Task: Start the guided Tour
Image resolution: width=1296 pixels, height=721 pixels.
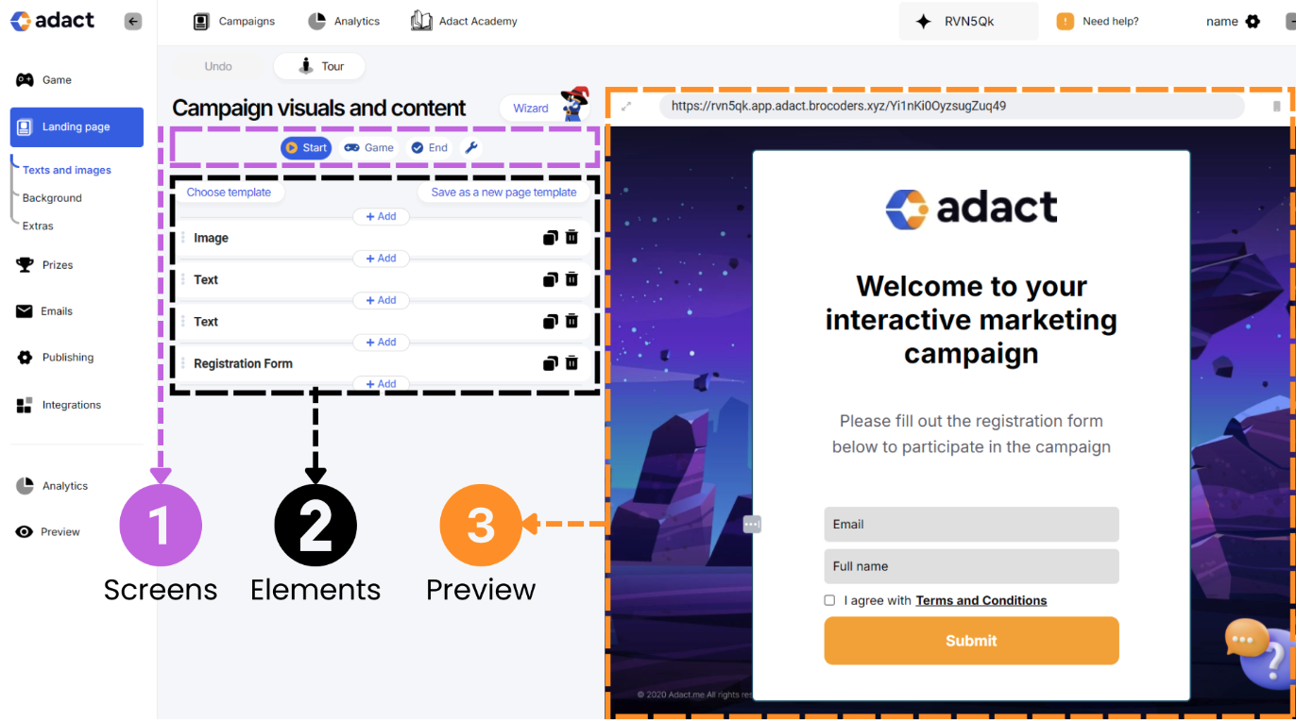Action: point(319,66)
